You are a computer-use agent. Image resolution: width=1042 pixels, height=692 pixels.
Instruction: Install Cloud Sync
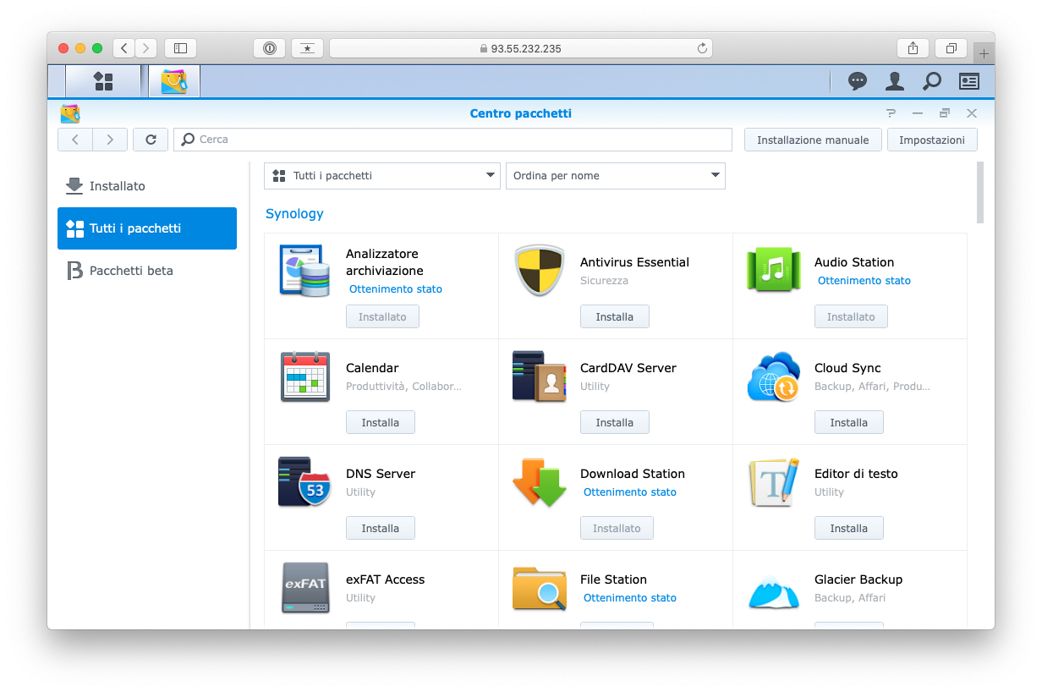pos(849,422)
